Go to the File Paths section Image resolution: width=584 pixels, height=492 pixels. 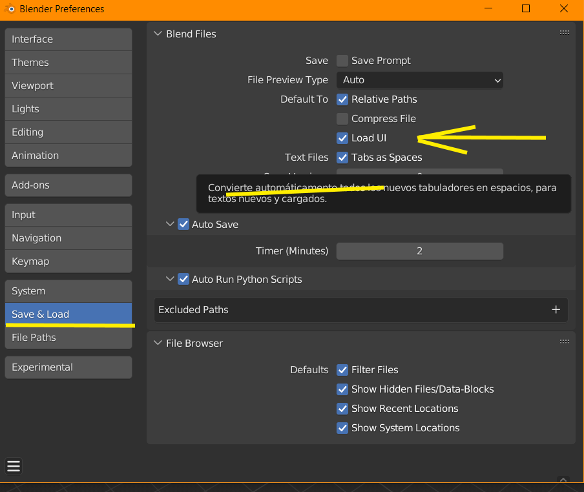[x=68, y=338]
